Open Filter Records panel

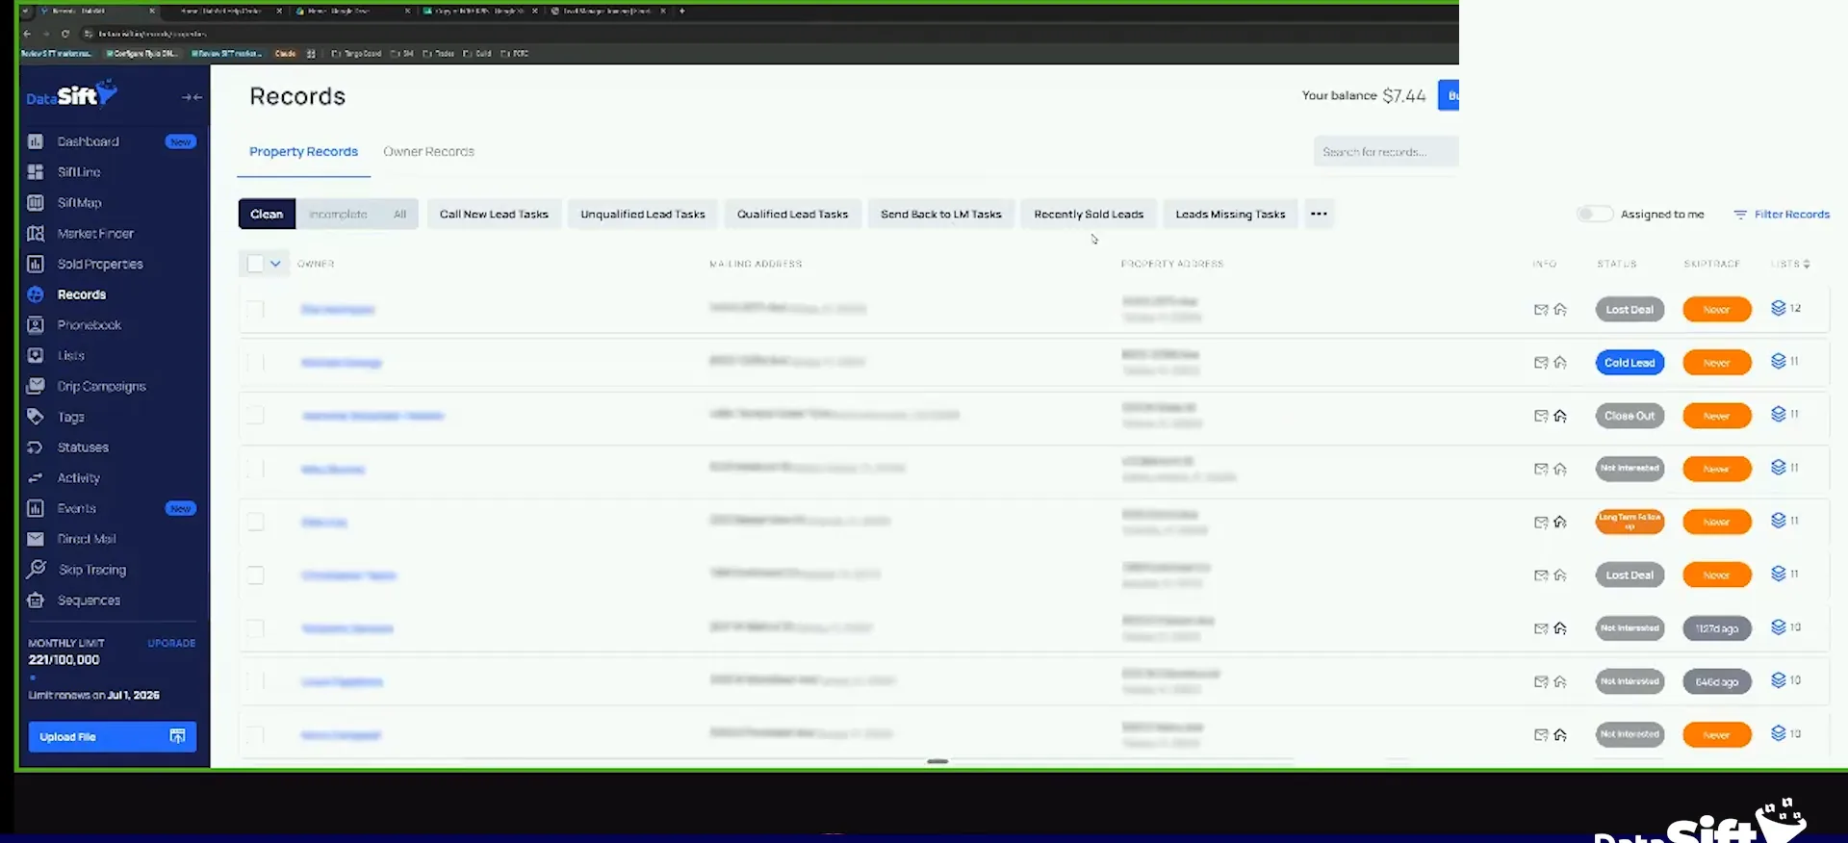(x=1782, y=215)
